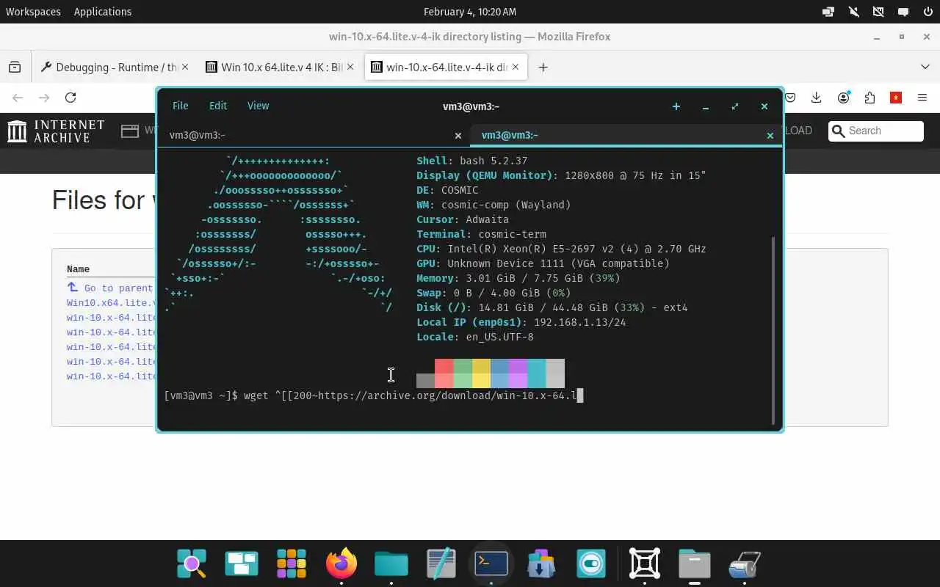Open the Settings toggle icon in the dock
The width and height of the screenshot is (940, 587).
point(591,564)
